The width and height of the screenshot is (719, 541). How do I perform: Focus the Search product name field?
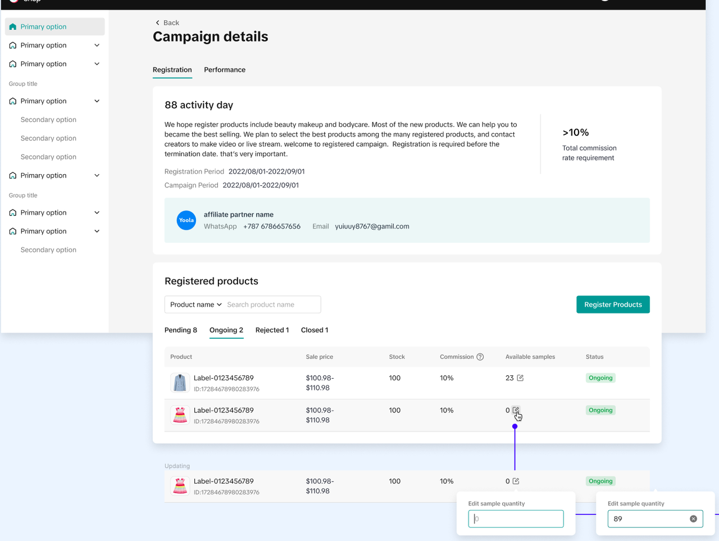[272, 304]
